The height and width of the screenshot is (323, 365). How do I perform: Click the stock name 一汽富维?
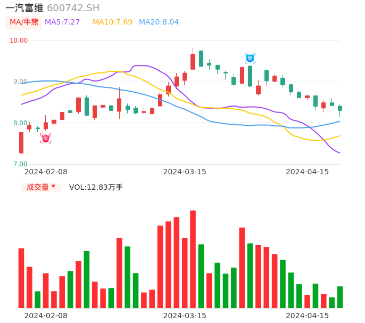click(x=24, y=8)
